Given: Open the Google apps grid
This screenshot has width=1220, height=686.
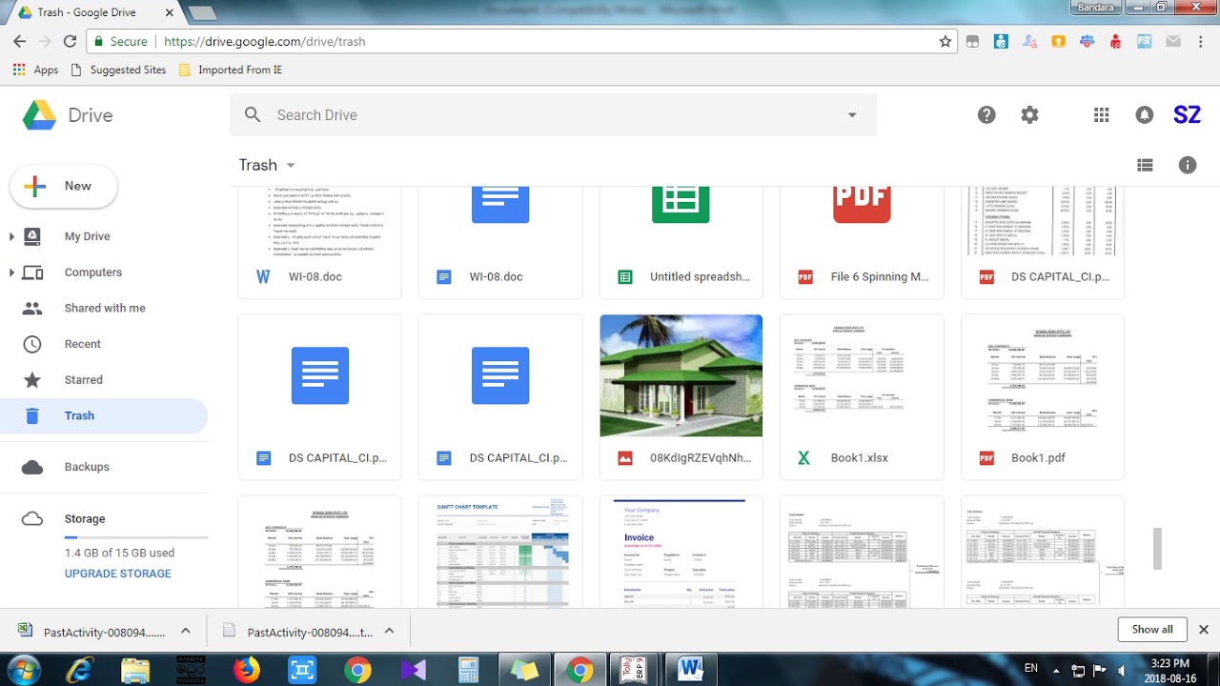Looking at the screenshot, I should (1101, 115).
